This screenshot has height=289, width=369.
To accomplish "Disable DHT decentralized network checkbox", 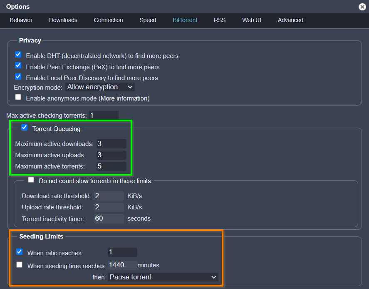I will 18,55.
